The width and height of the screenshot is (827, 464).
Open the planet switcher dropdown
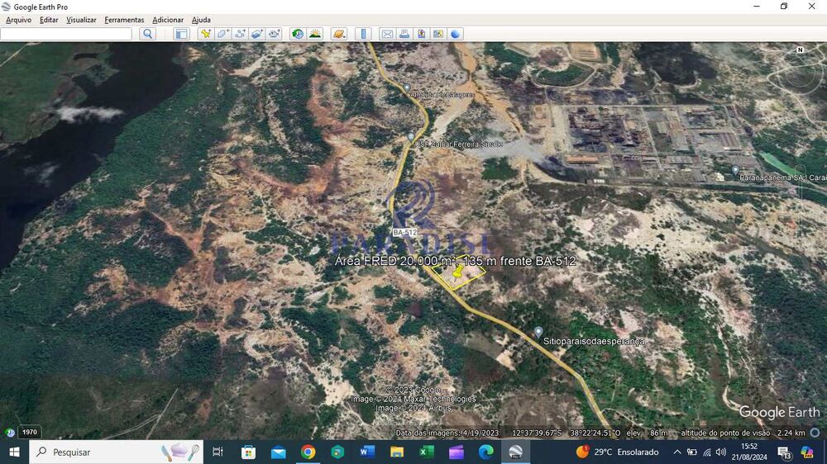pyautogui.click(x=339, y=34)
